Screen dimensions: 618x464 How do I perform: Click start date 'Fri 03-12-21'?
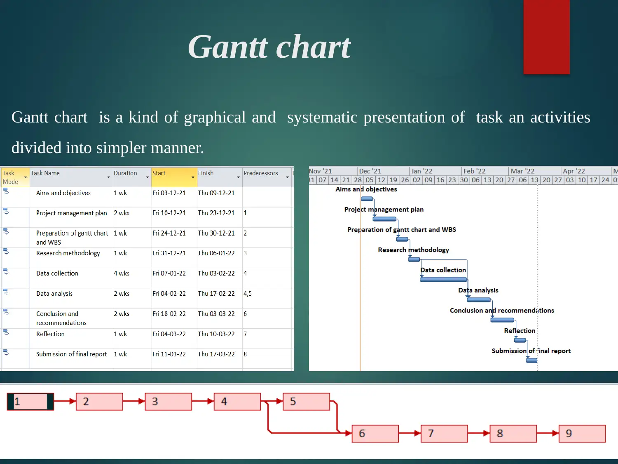click(x=174, y=197)
